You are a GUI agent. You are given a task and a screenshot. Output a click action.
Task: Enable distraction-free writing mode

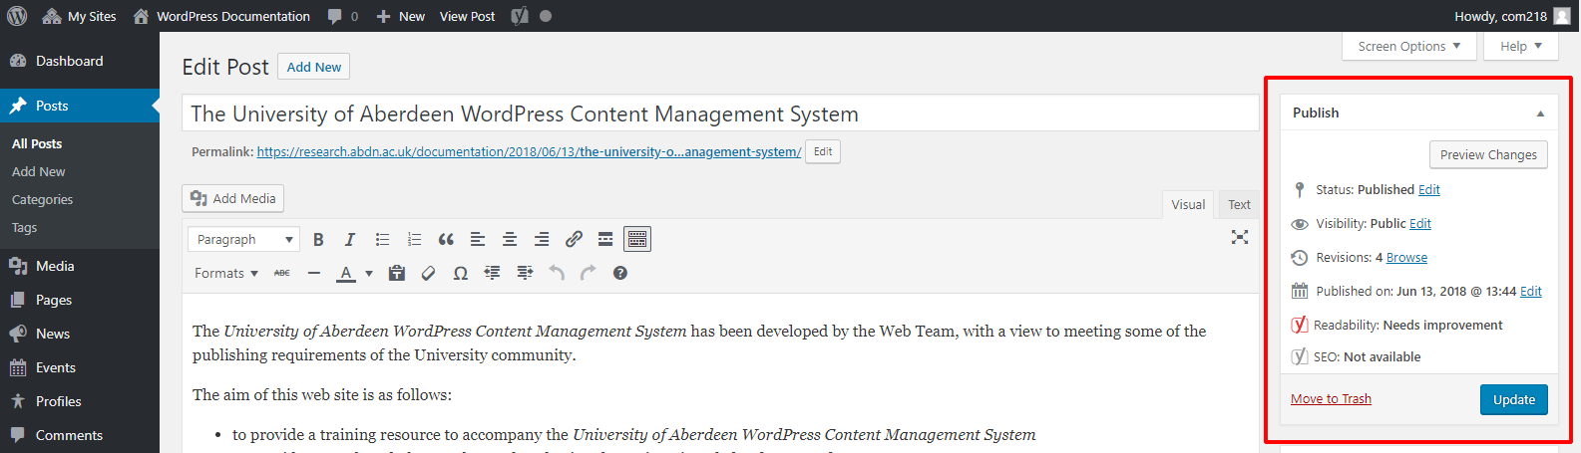pyautogui.click(x=1239, y=237)
